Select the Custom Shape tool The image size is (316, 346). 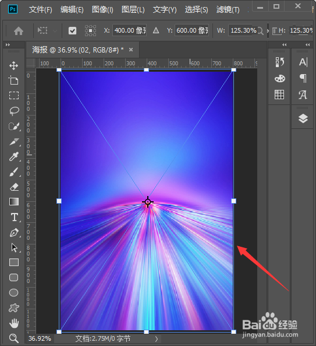click(13, 308)
